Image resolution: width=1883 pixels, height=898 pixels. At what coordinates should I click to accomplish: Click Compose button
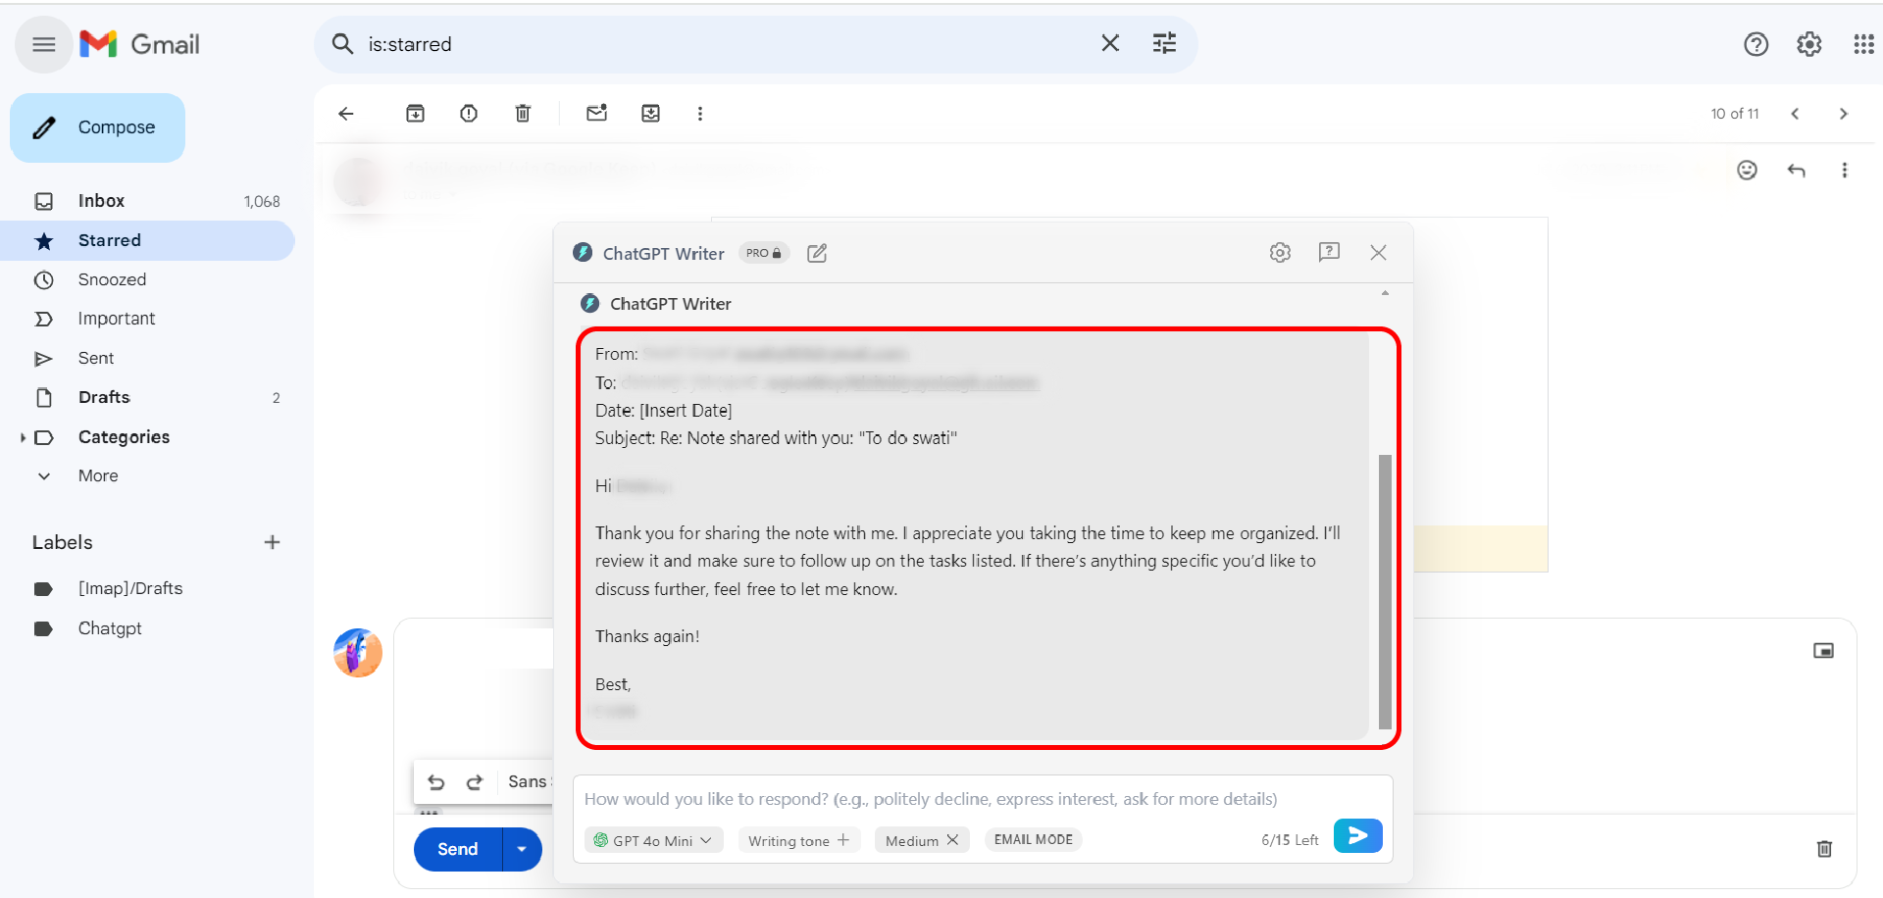(x=97, y=127)
